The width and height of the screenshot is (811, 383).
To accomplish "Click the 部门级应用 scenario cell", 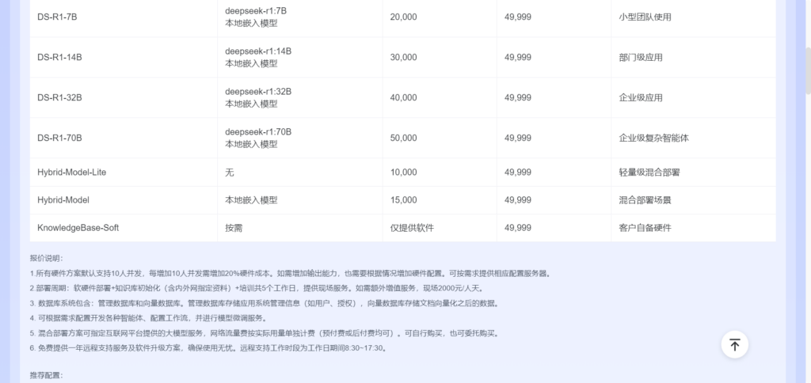I will pyautogui.click(x=693, y=58).
